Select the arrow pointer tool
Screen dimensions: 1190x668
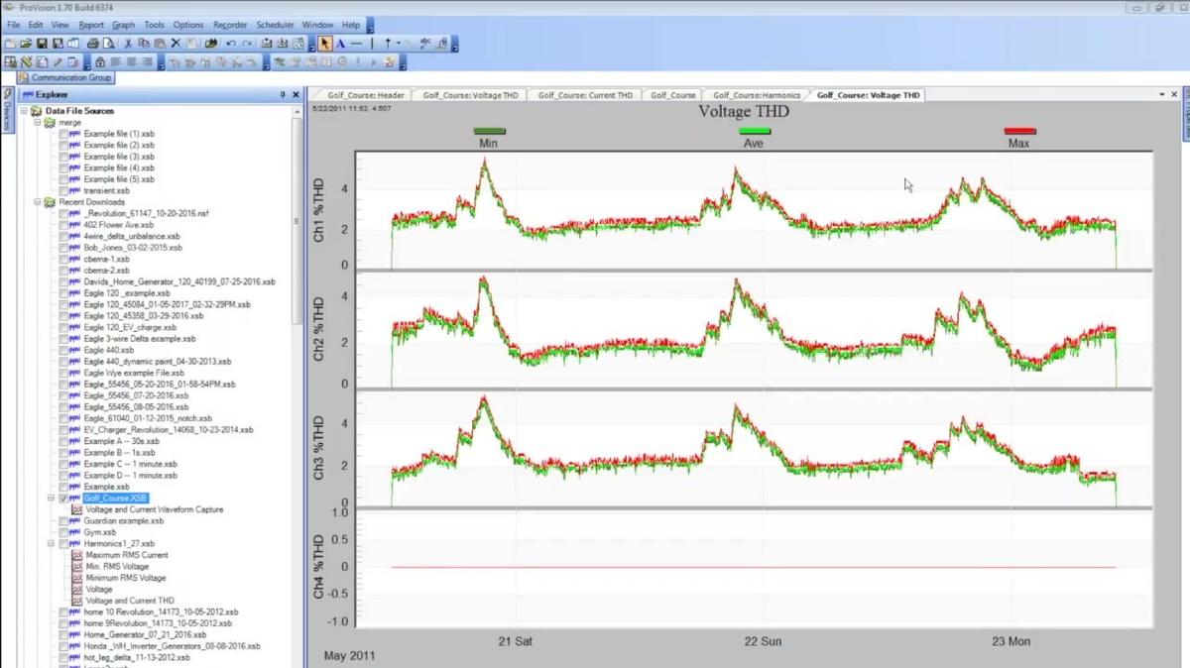pyautogui.click(x=325, y=44)
